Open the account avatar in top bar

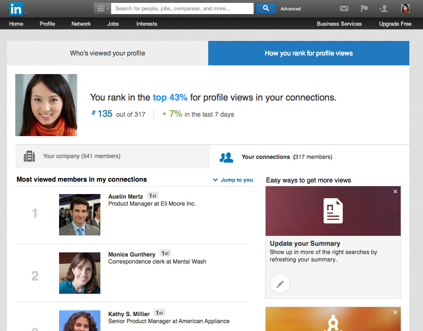[405, 8]
